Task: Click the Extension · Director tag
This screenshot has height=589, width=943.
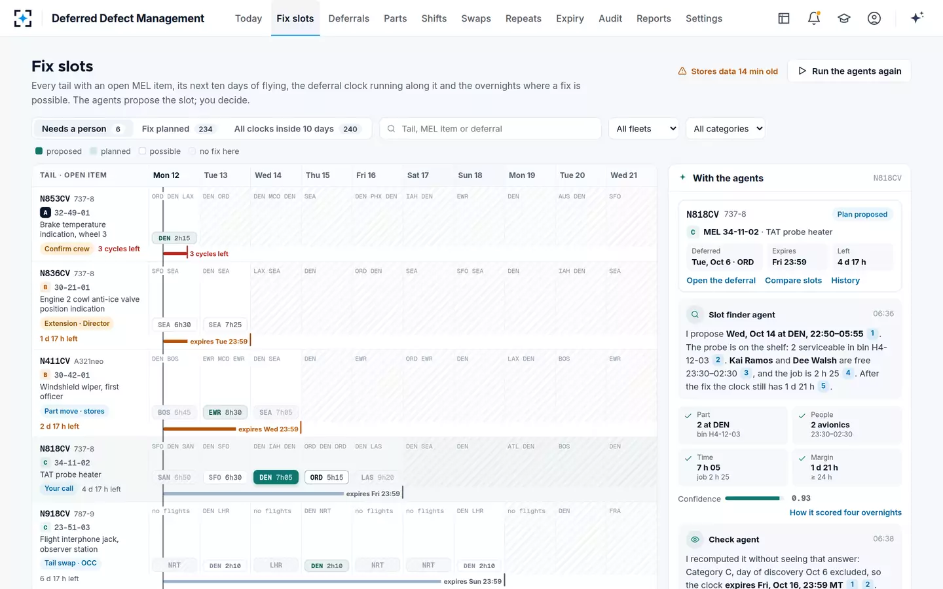Action: [77, 324]
